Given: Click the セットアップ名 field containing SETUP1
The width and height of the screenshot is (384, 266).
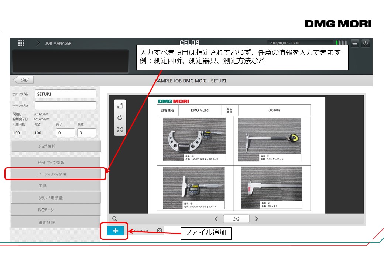Looking at the screenshot, I should click(65, 94).
